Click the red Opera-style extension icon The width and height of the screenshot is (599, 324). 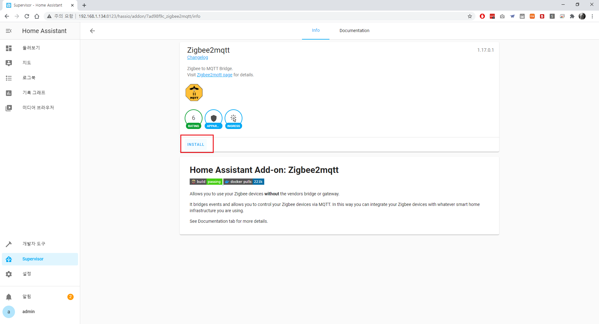click(x=482, y=16)
